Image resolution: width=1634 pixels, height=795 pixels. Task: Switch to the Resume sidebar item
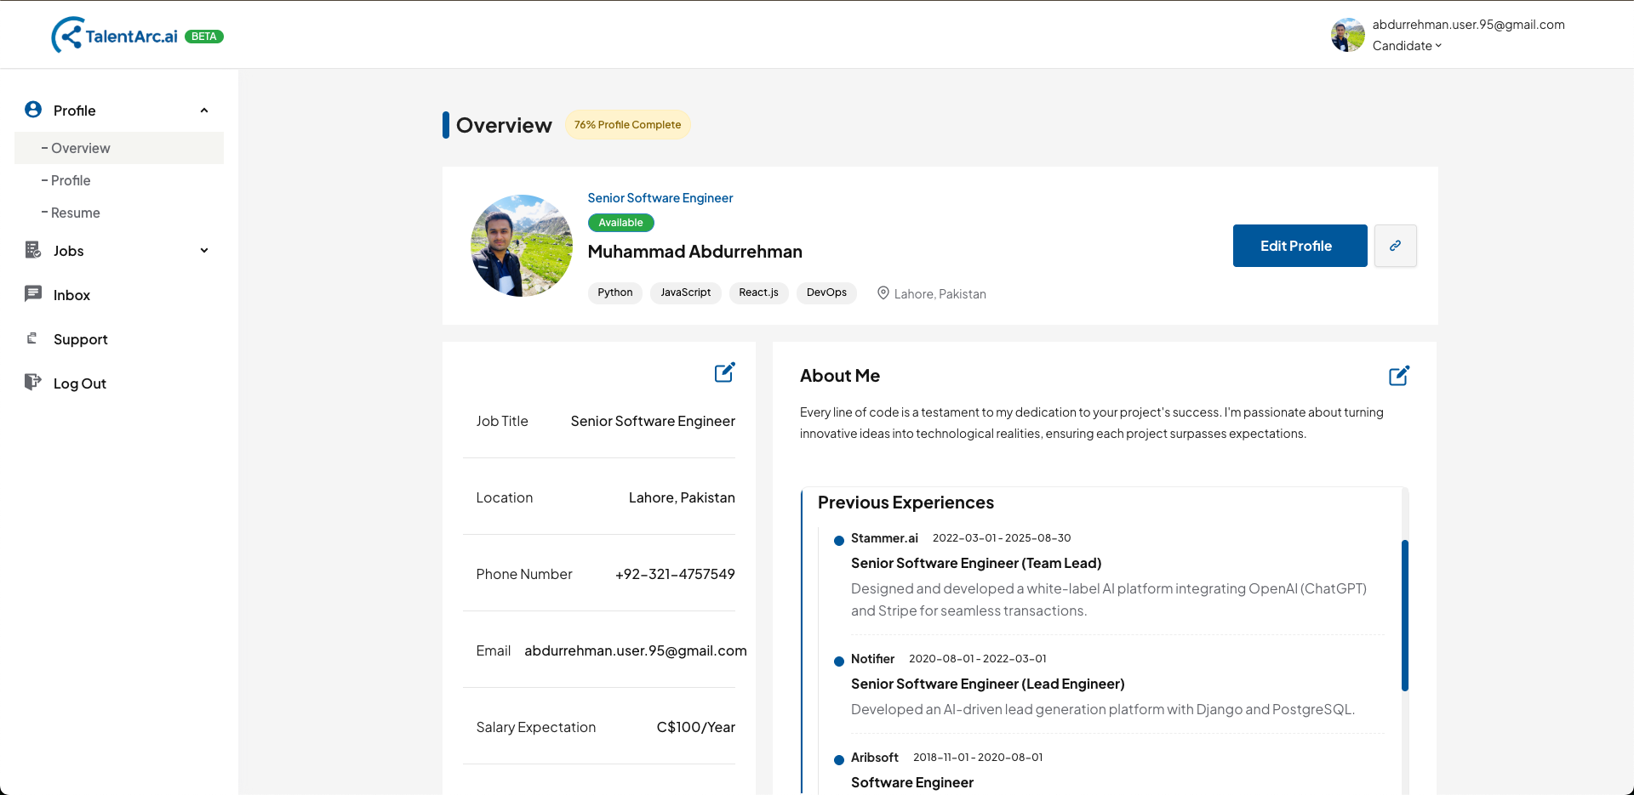click(77, 212)
